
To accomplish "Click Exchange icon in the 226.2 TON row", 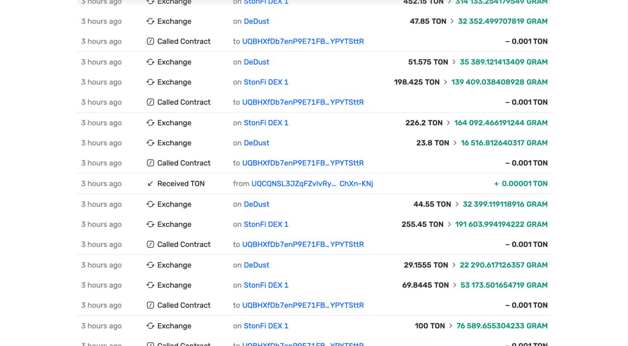I will [151, 123].
